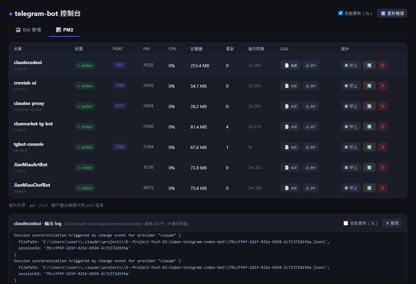Click the telegram-bot 控制台 title
This screenshot has width=416, height=284.
click(47, 14)
